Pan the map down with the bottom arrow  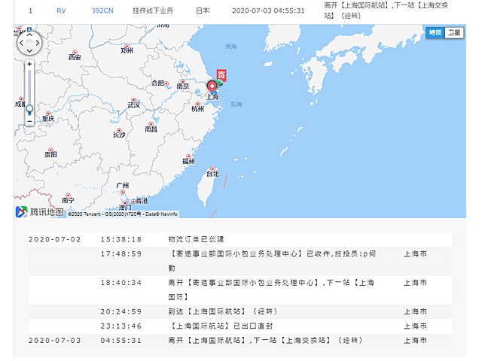click(30, 50)
